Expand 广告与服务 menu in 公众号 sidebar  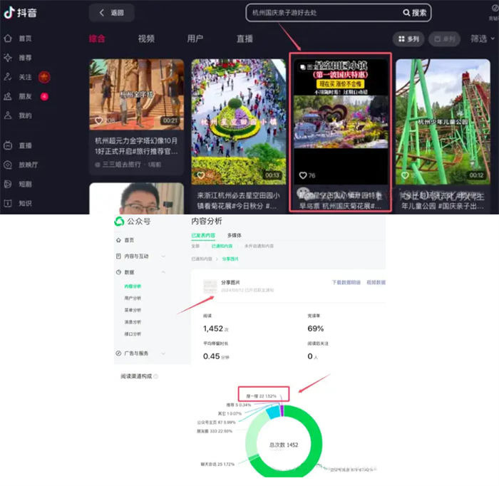tap(140, 353)
